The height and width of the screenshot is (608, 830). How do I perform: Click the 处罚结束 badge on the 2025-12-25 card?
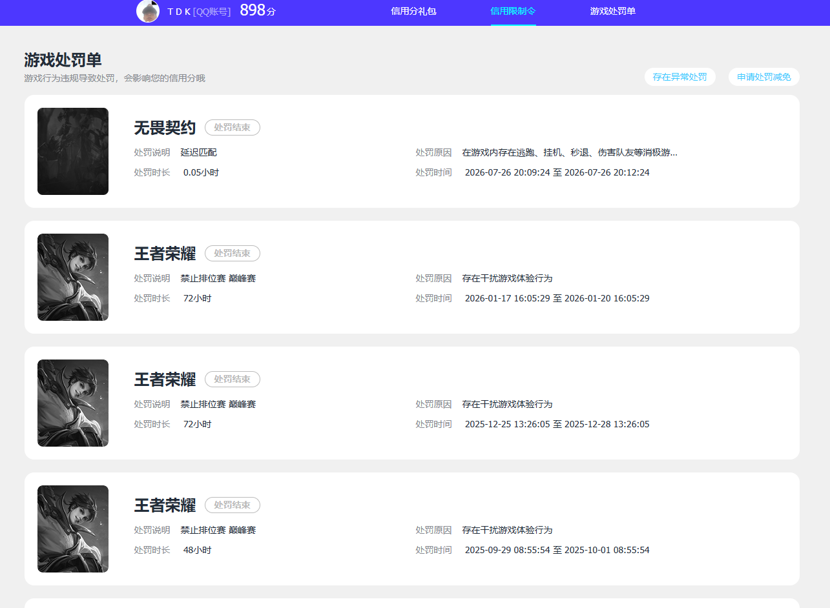click(233, 379)
